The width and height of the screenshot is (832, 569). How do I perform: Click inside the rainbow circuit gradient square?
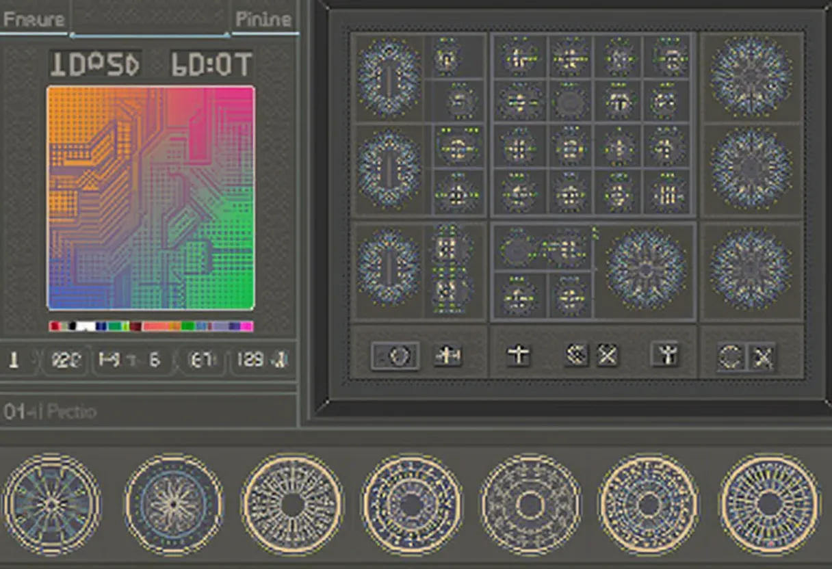point(151,198)
